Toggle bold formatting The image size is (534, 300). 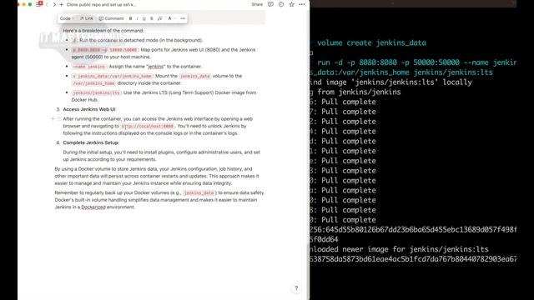130,18
